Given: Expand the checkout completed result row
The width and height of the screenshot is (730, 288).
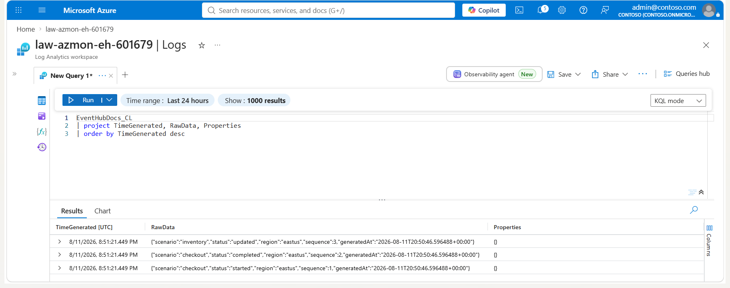Looking at the screenshot, I should click(60, 255).
